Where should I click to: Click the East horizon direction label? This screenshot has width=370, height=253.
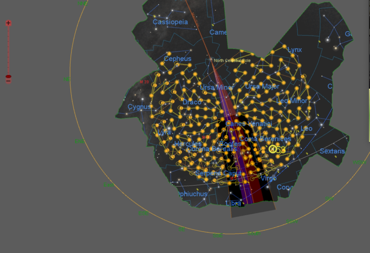tap(108, 185)
